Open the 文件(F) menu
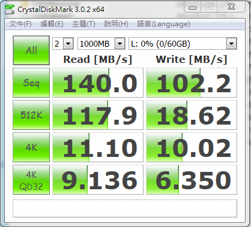 pos(20,24)
